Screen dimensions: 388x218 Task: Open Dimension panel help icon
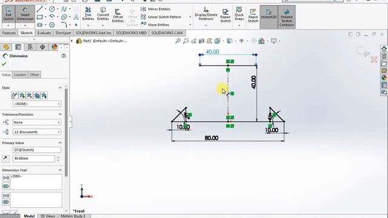pyautogui.click(x=64, y=56)
